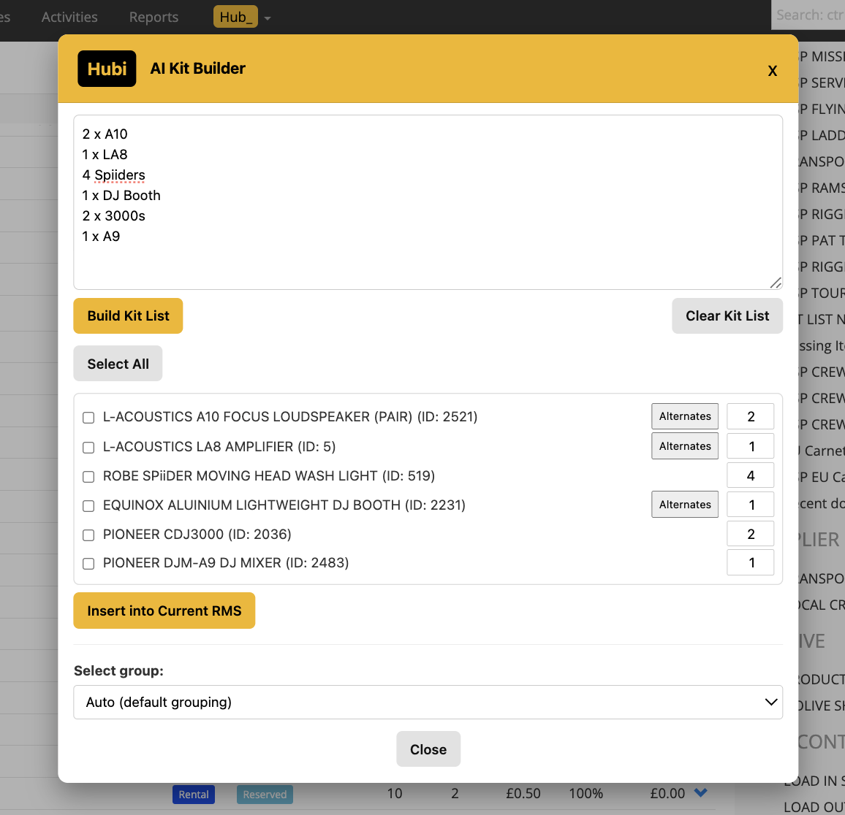Check the L-Acoustics A10 Focus Loudspeaker box
The height and width of the screenshot is (815, 845).
tap(88, 418)
